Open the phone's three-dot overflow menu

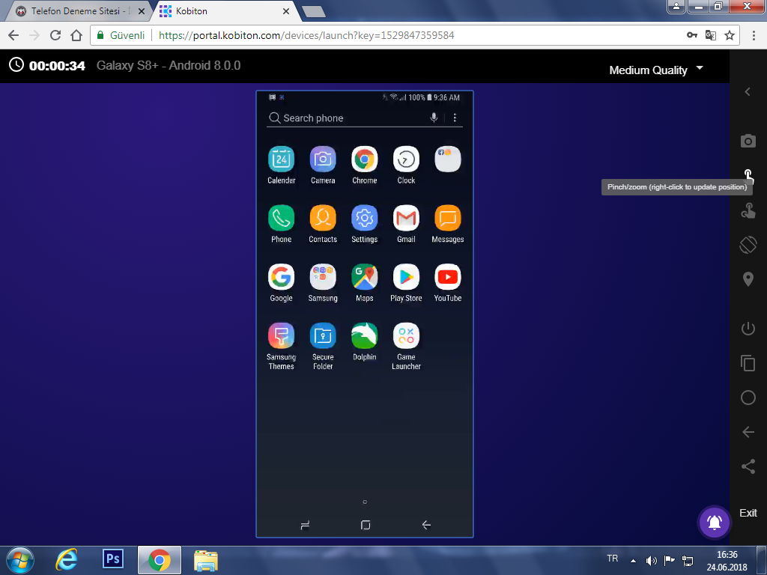click(x=455, y=118)
